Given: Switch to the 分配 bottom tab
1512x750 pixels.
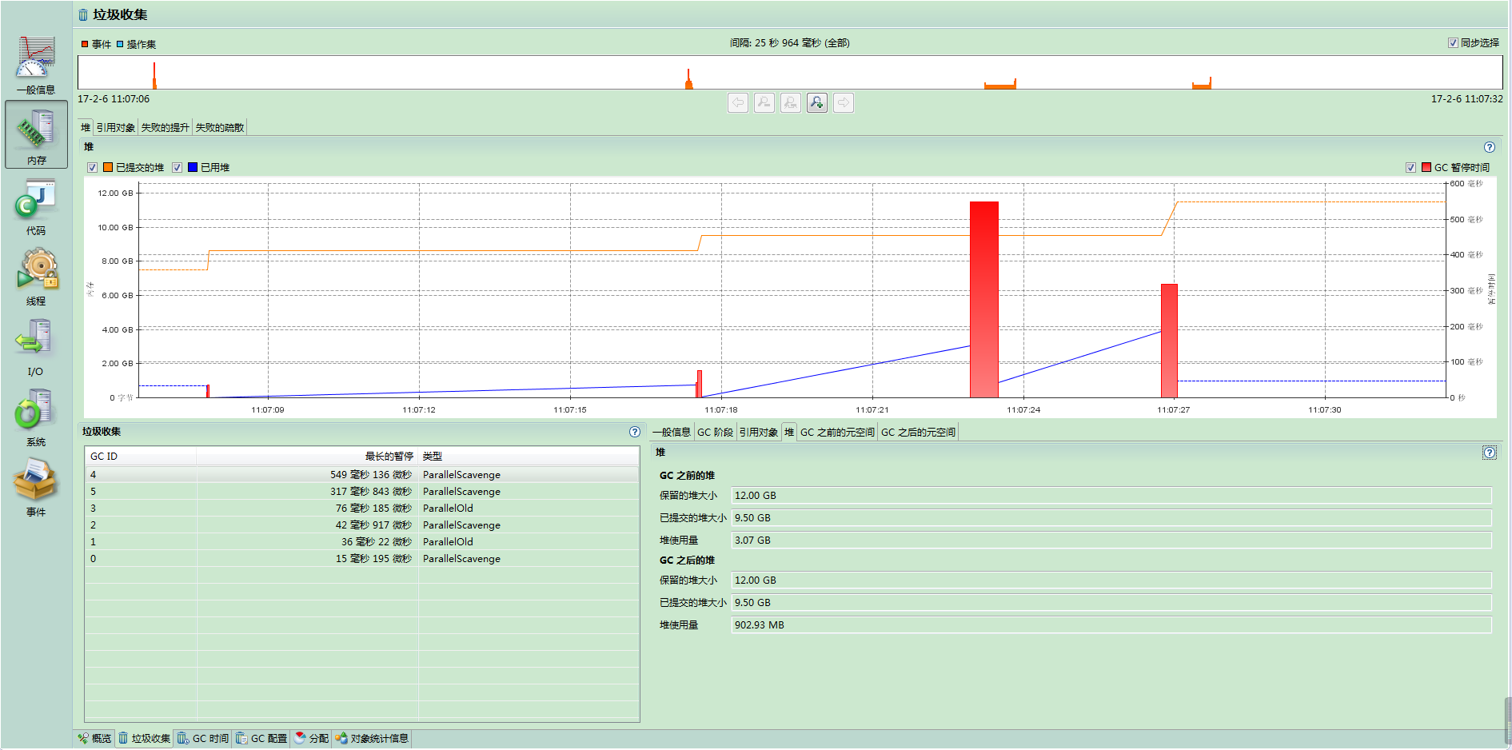Looking at the screenshot, I should click(x=312, y=739).
